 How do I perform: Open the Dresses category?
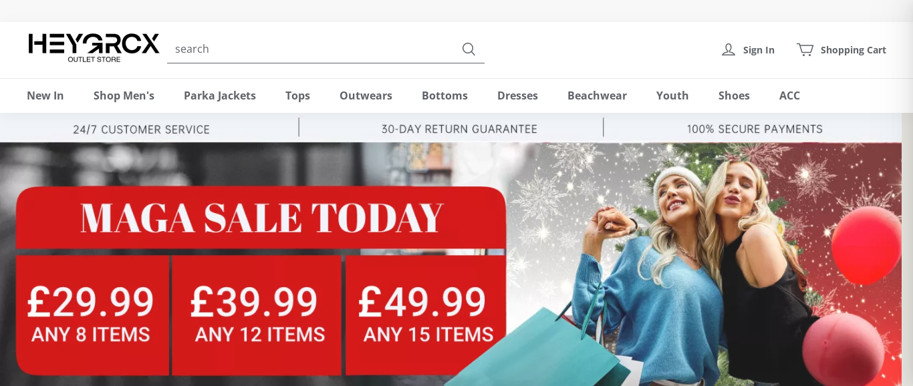[x=517, y=95]
